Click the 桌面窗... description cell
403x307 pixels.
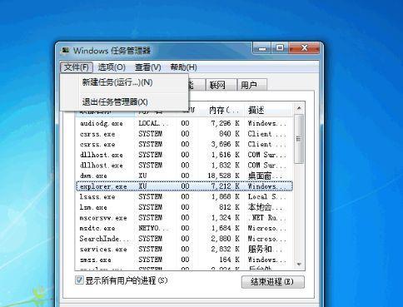click(265, 176)
